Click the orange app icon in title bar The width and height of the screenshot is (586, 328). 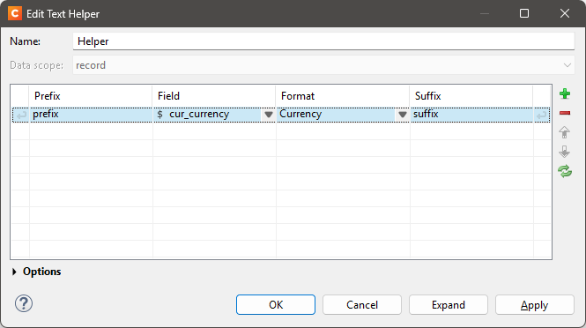pyautogui.click(x=15, y=13)
